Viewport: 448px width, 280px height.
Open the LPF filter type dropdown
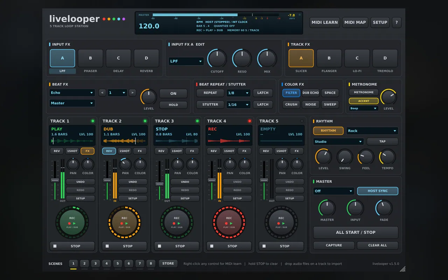click(x=186, y=61)
